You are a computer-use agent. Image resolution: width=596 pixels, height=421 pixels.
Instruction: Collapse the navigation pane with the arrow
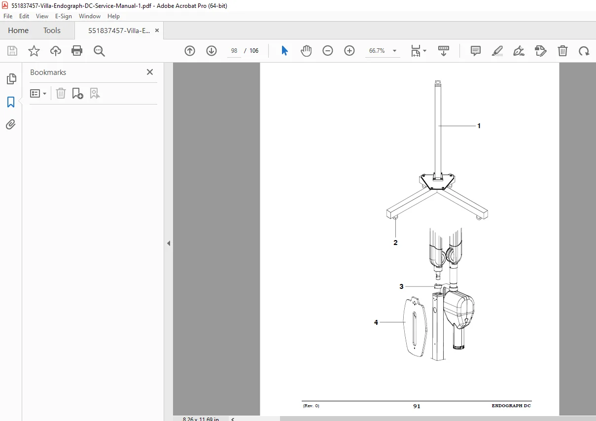(x=169, y=243)
